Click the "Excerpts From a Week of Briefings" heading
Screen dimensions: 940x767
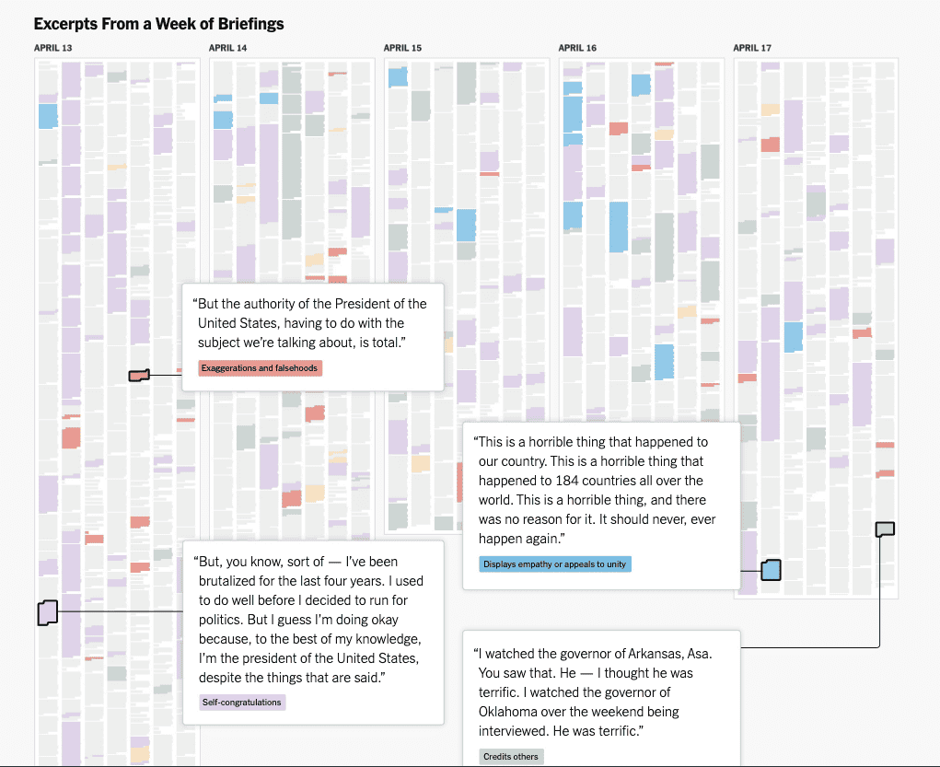click(x=159, y=24)
